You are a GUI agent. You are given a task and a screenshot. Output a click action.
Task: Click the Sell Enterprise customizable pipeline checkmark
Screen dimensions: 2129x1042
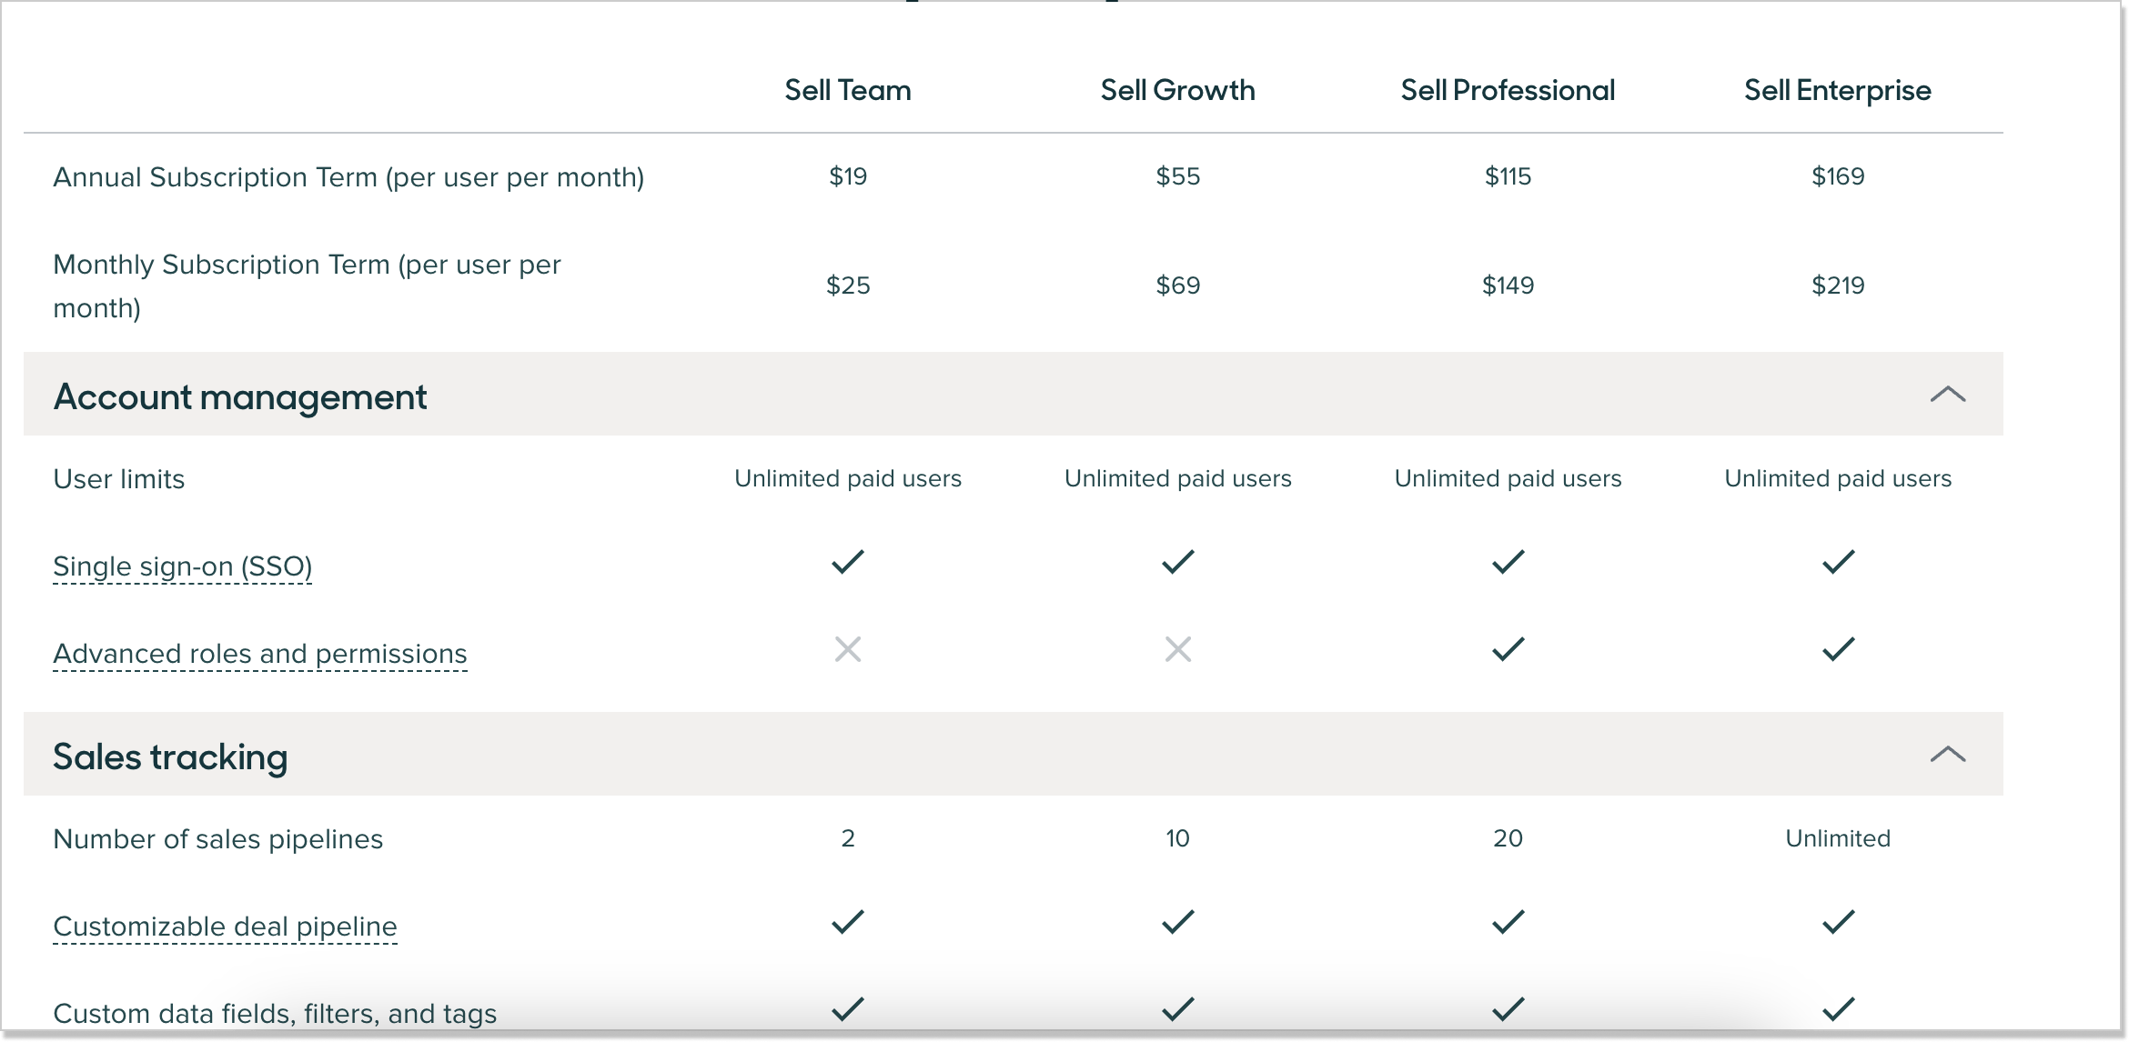(x=1838, y=922)
